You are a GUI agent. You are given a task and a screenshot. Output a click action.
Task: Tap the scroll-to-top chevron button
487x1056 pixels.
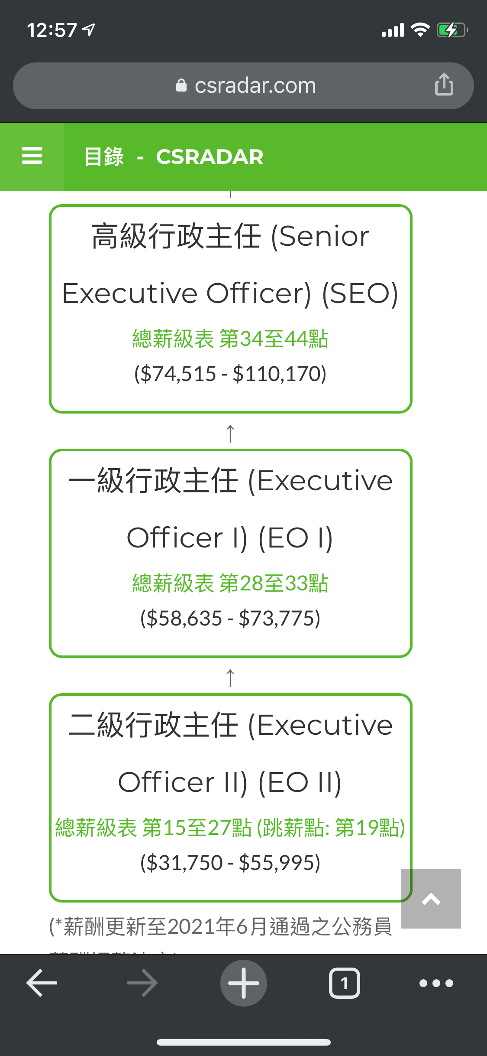click(431, 898)
